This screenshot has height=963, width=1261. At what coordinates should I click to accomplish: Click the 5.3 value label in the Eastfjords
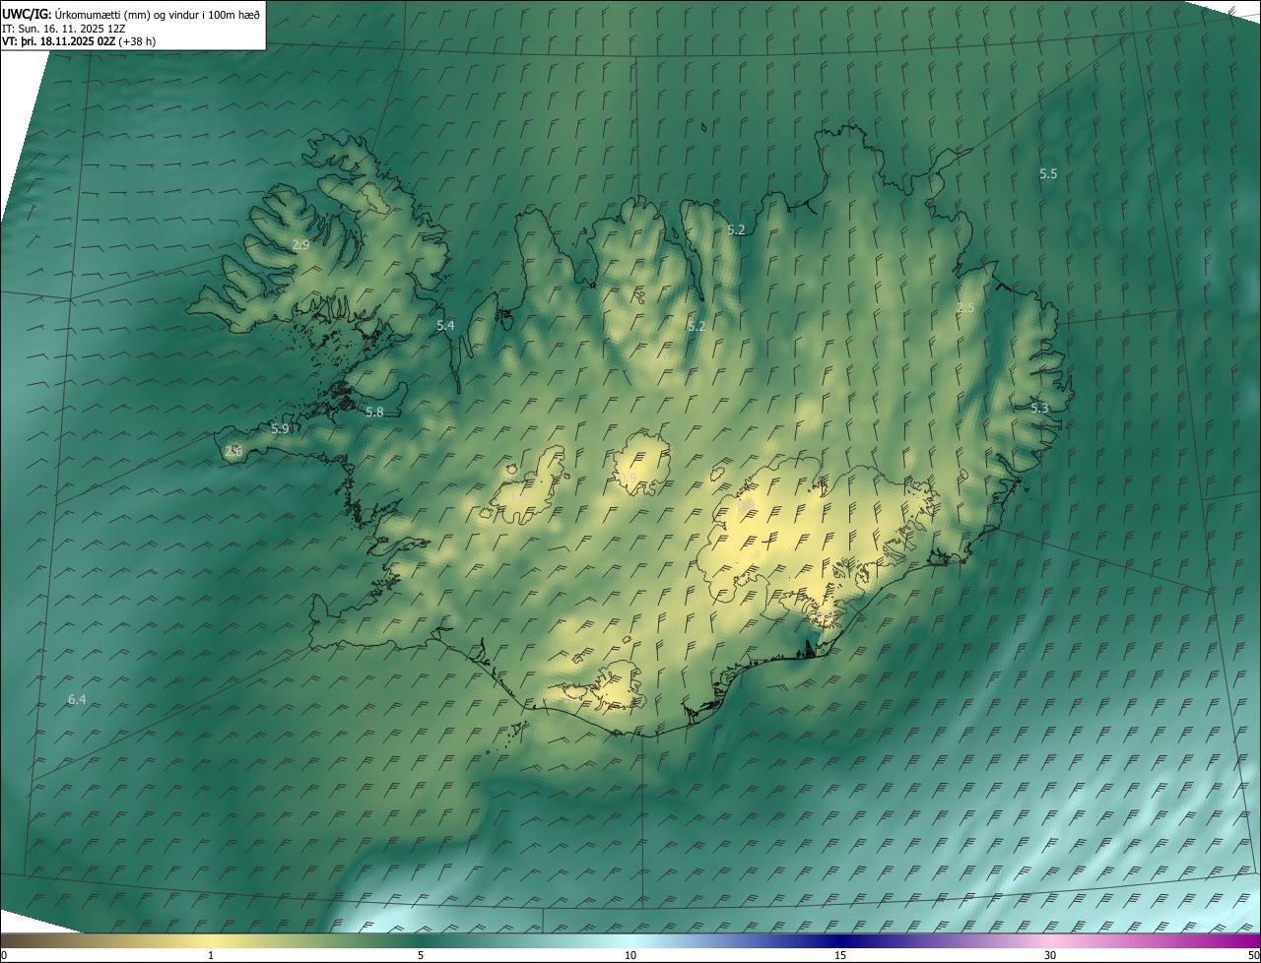coord(1039,408)
